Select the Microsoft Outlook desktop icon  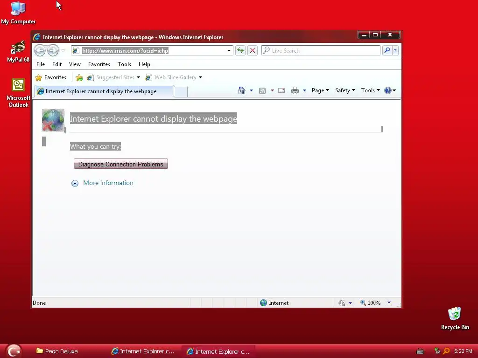pos(18,93)
